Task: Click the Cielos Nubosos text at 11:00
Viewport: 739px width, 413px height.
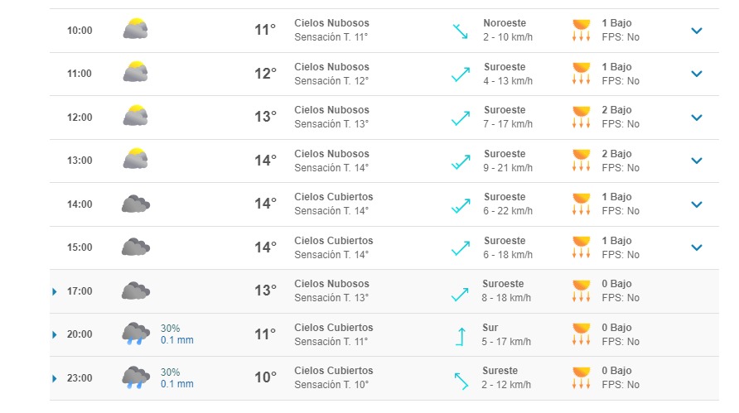Action: (331, 67)
